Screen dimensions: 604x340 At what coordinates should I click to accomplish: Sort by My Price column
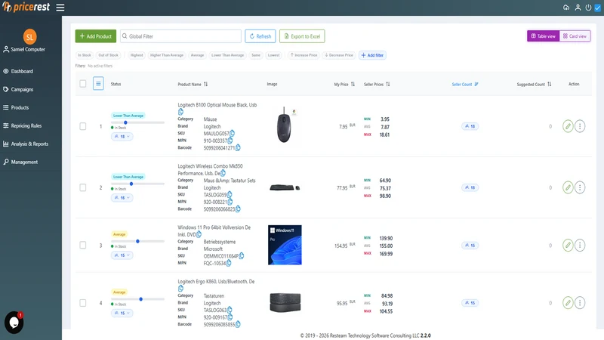click(353, 84)
